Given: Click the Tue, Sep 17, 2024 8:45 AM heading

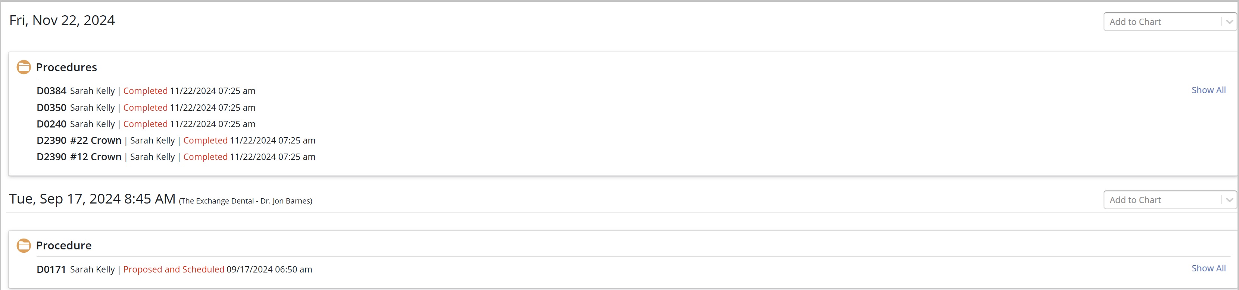Looking at the screenshot, I should [x=92, y=198].
